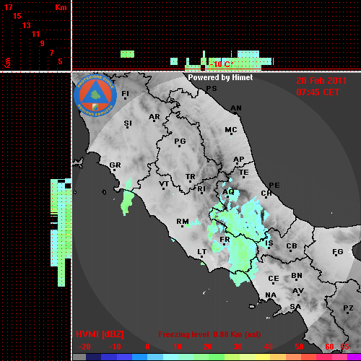Click the PZ city marker

[348, 309]
